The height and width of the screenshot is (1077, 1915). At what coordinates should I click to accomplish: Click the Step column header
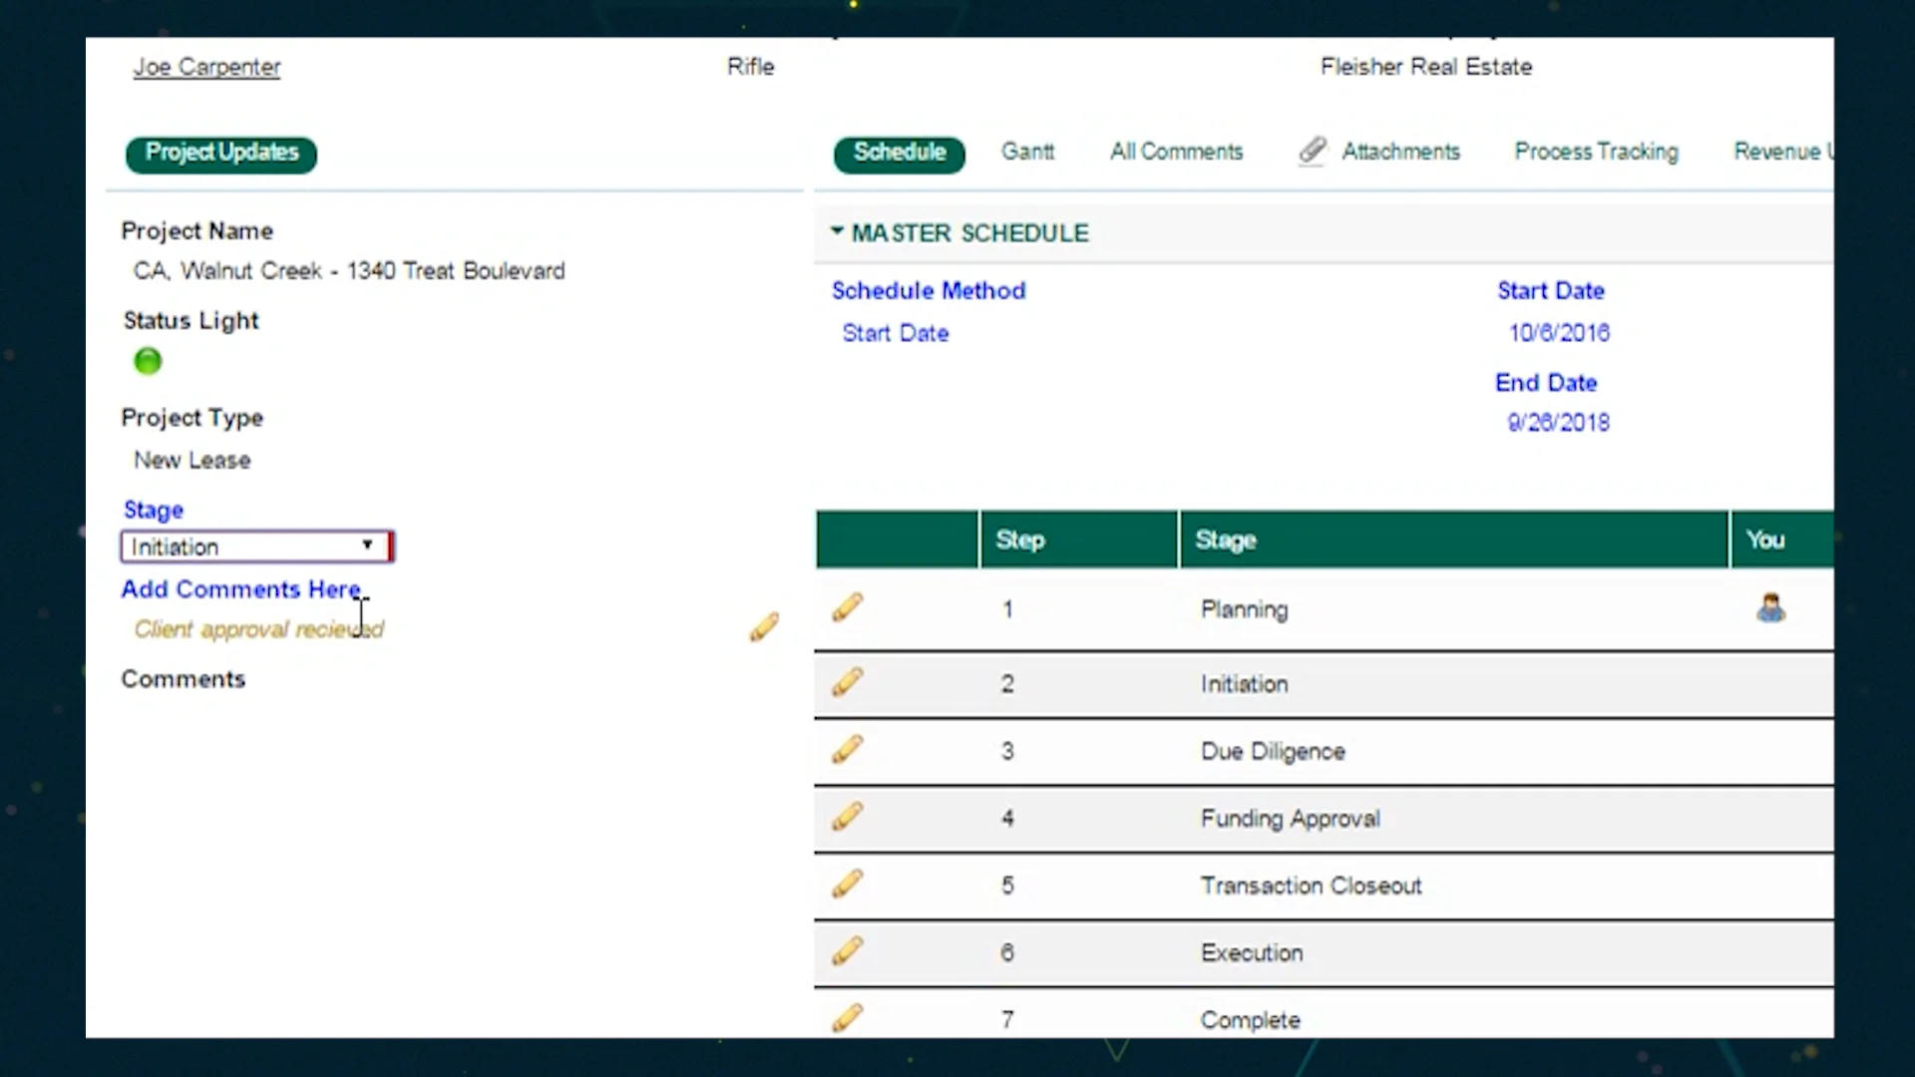click(x=1078, y=539)
